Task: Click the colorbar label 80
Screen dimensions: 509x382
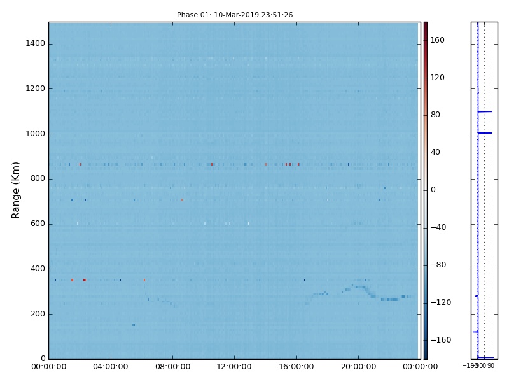Action: (x=435, y=115)
